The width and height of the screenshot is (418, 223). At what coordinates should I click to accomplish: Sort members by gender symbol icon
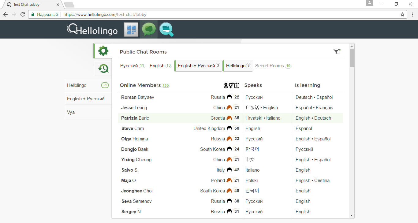pyautogui.click(x=231, y=85)
